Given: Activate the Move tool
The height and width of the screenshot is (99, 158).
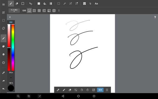Looking at the screenshot, I should (31, 4).
